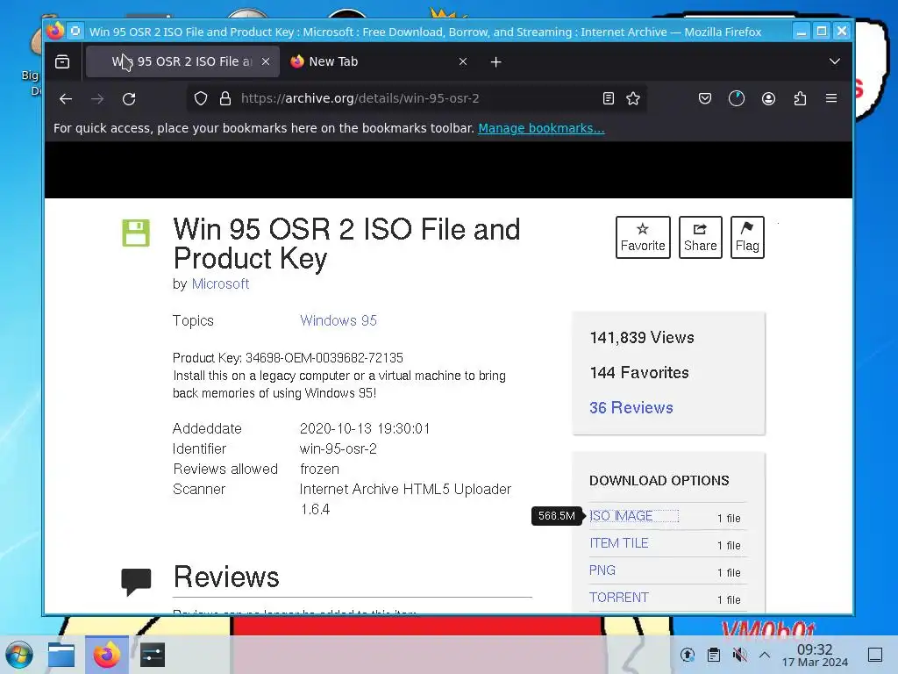Open the Extensions puzzle icon
This screenshot has height=674, width=898.
pyautogui.click(x=800, y=98)
